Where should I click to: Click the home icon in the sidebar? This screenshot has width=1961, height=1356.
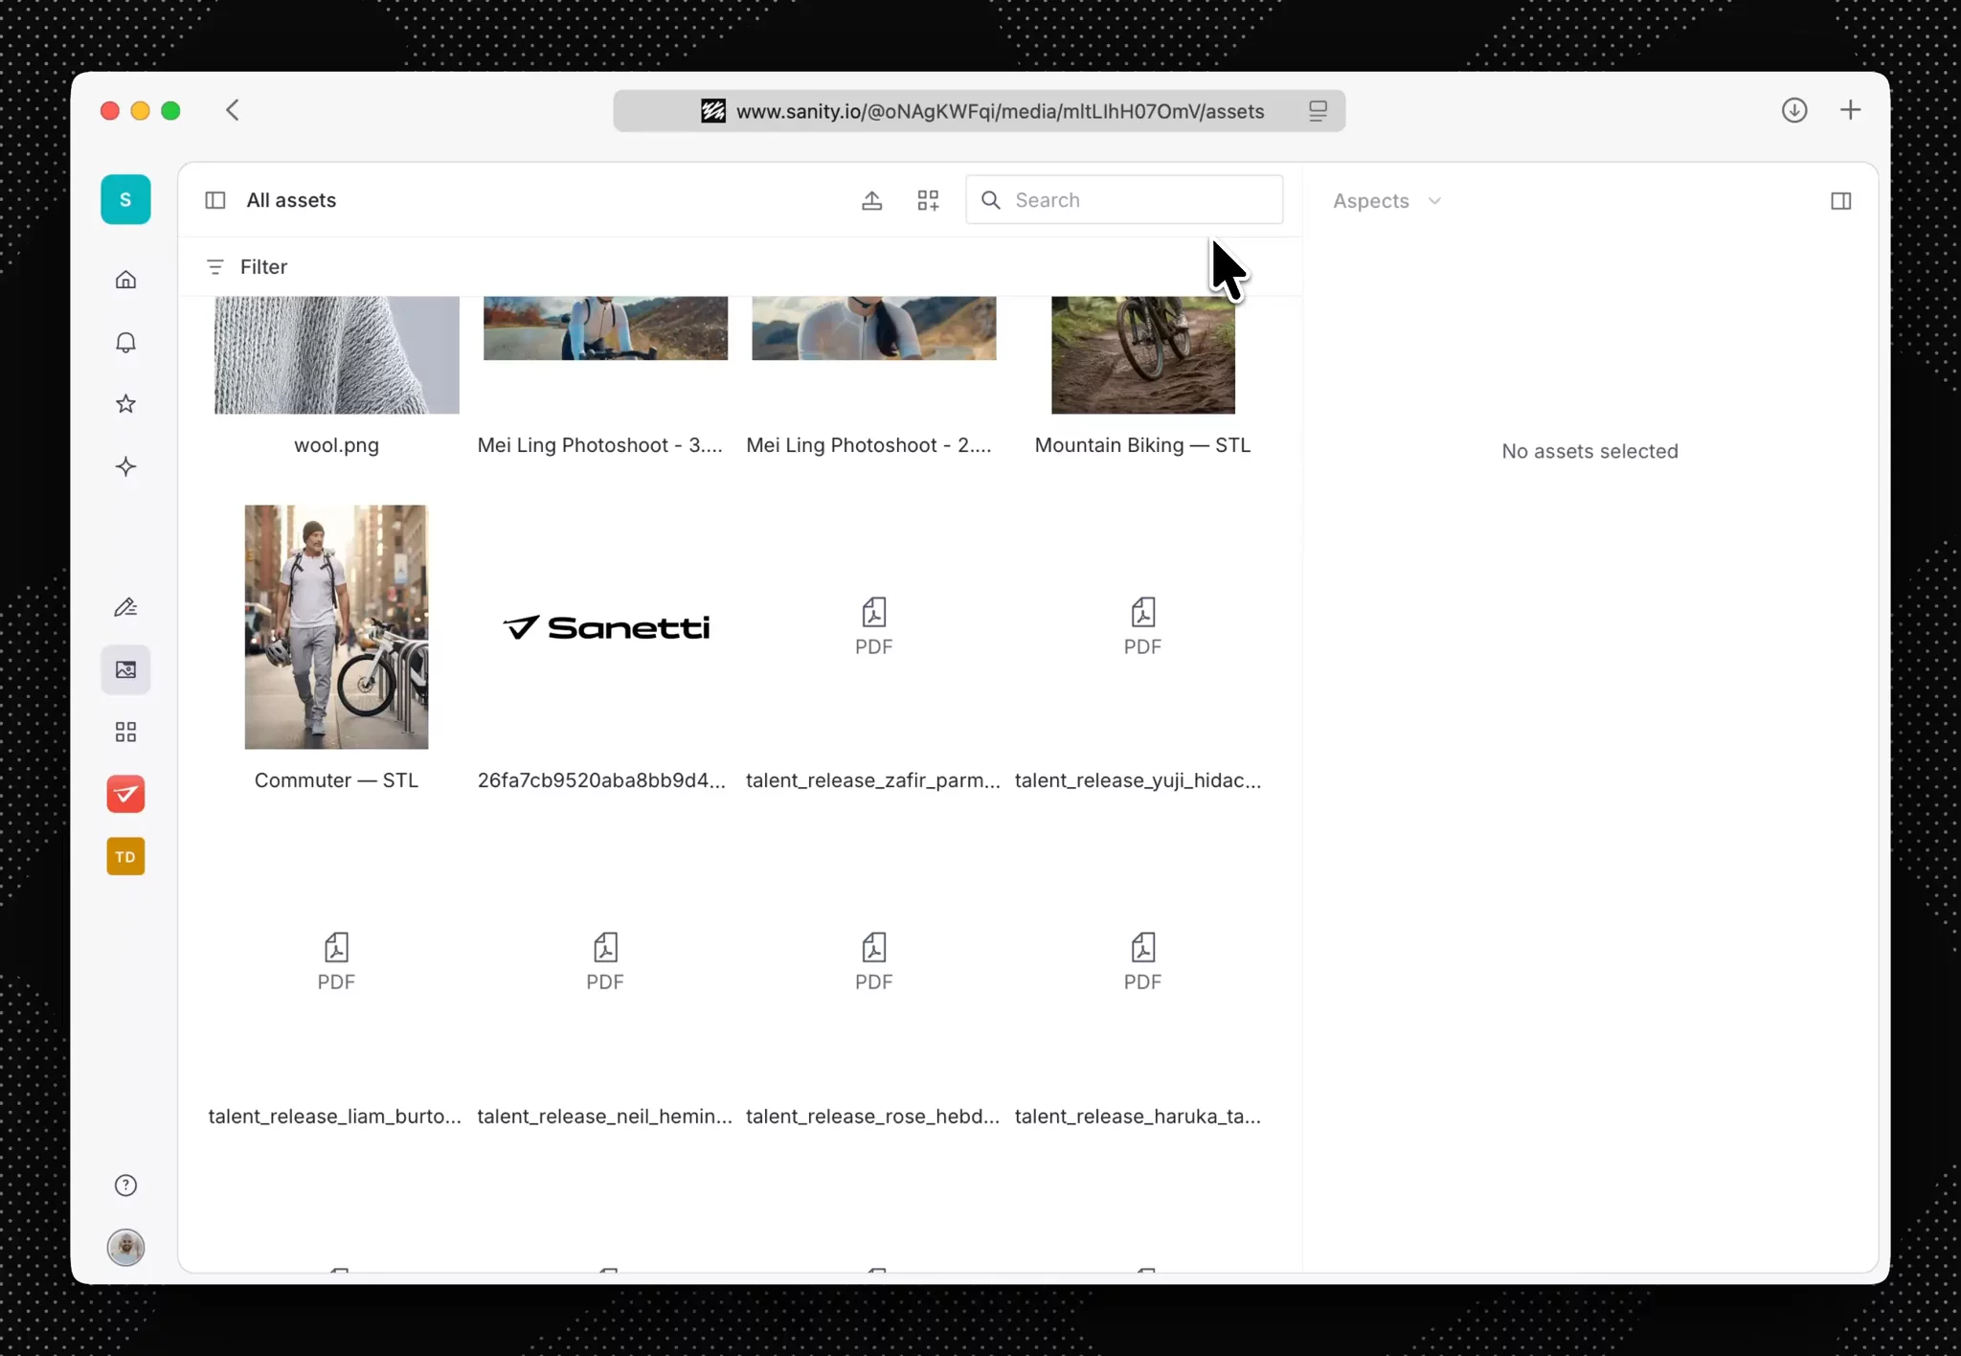click(125, 280)
